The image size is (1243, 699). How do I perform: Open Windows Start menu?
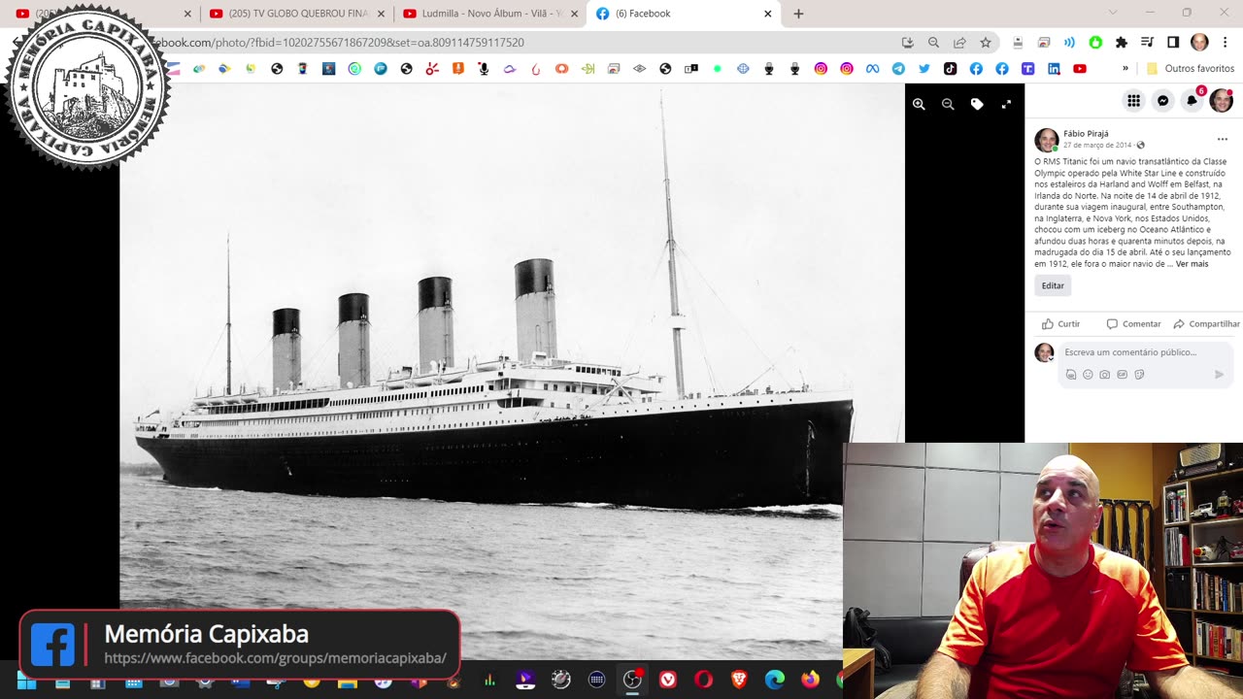pyautogui.click(x=26, y=681)
